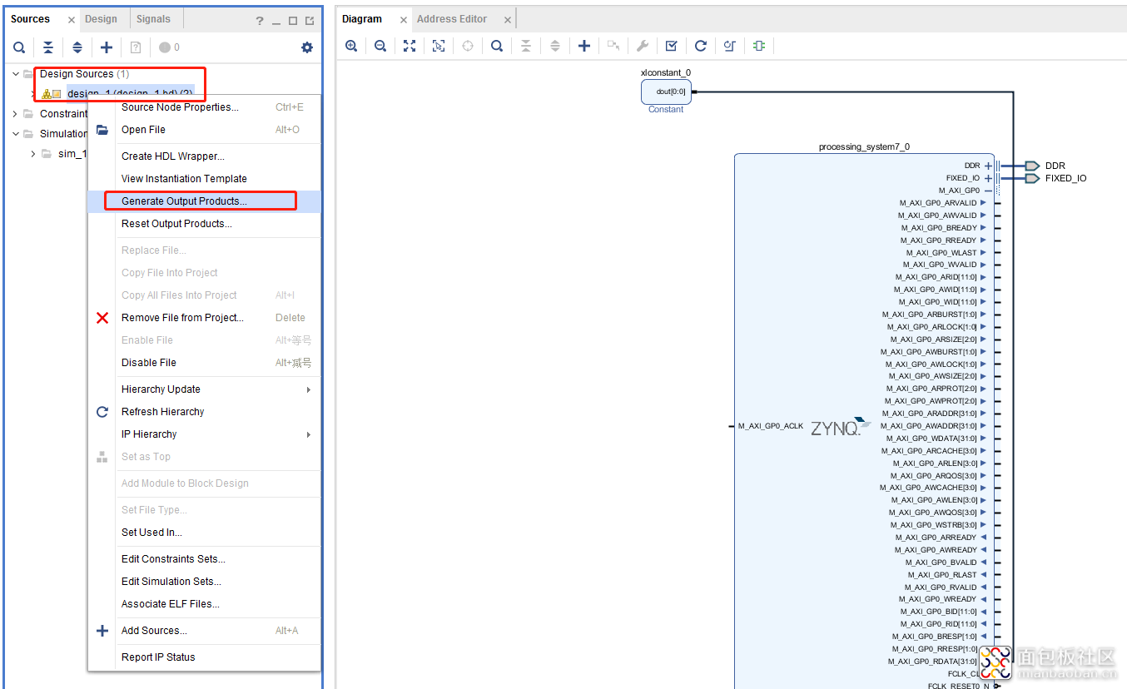1127x689 pixels.
Task: Click the ZYNQ logo on processing_system7_0
Action: tap(840, 427)
